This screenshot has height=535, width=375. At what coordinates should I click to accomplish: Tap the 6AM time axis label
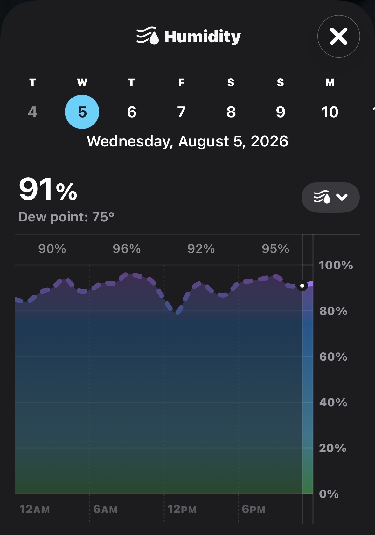[105, 509]
